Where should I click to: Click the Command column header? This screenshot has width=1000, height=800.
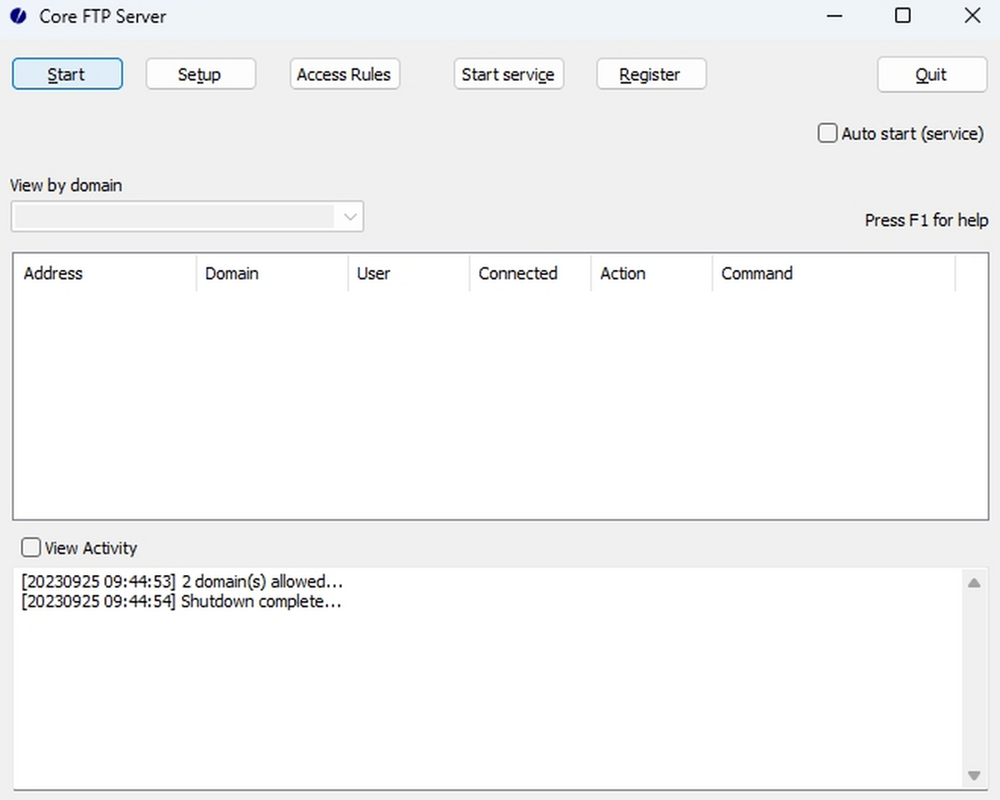click(757, 273)
